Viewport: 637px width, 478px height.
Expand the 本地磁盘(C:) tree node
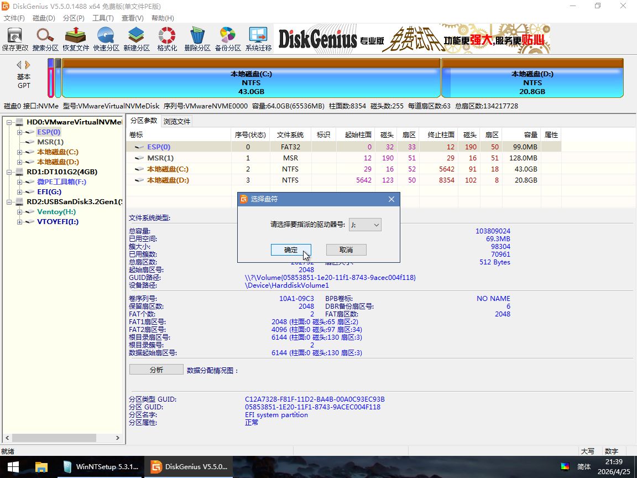pos(19,152)
